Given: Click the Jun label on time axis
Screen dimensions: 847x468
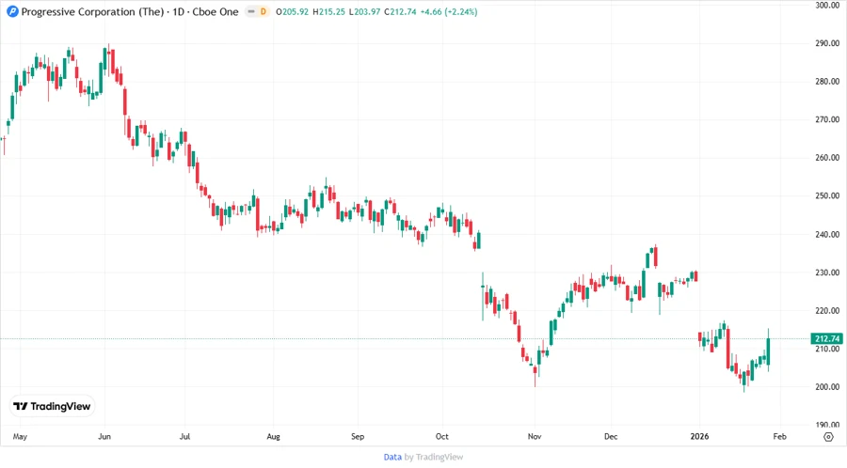Looking at the screenshot, I should pos(104,436).
